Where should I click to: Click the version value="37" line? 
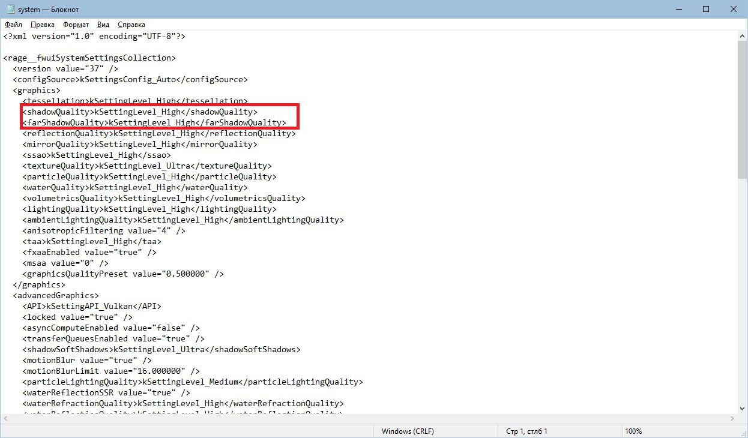coord(65,68)
